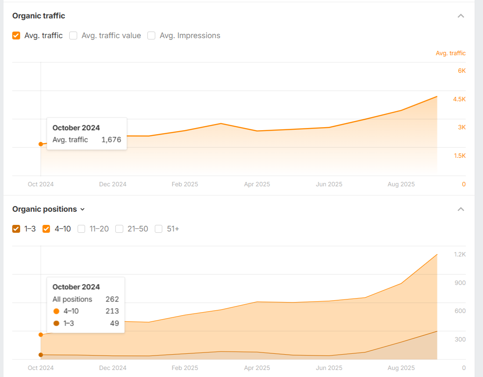Collapse the Organic positions section chevron
The width and height of the screenshot is (483, 377).
[461, 209]
